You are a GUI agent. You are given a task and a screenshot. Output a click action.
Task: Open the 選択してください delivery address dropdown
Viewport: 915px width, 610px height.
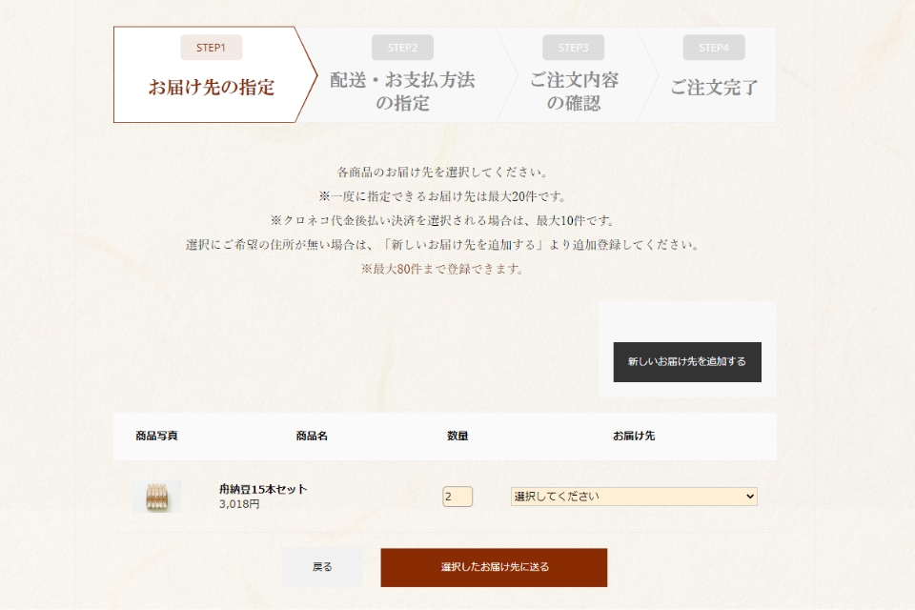click(634, 497)
